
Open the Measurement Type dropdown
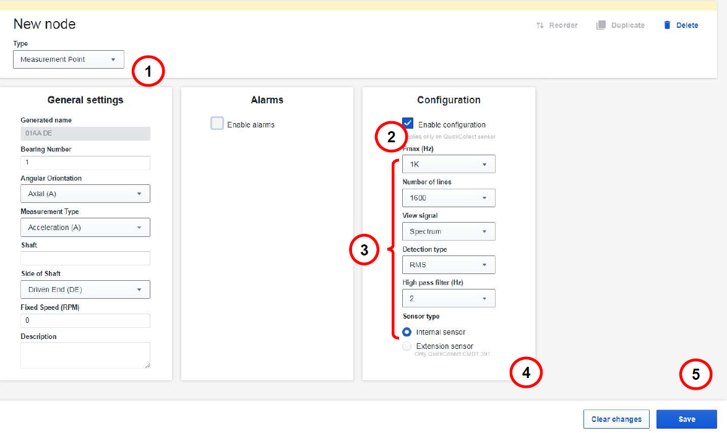click(85, 227)
